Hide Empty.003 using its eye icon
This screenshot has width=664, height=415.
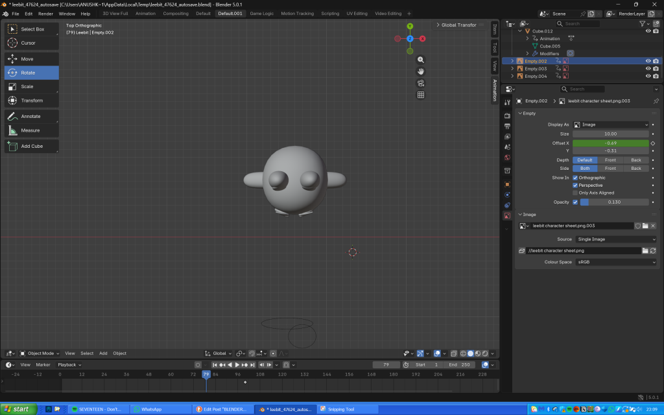tap(647, 69)
